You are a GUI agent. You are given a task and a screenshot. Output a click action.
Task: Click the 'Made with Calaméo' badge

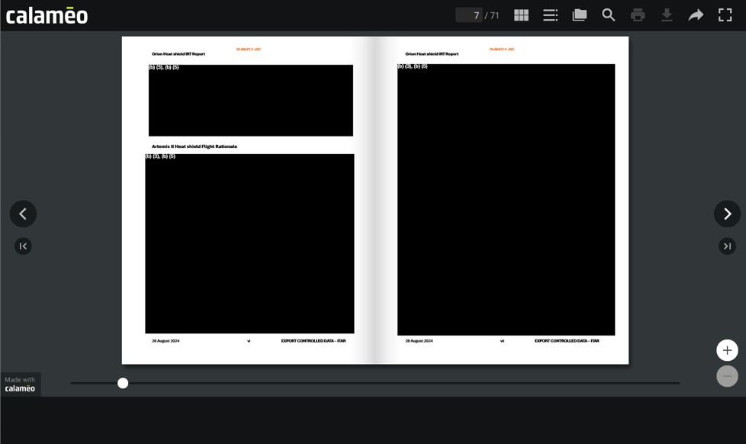pos(21,384)
